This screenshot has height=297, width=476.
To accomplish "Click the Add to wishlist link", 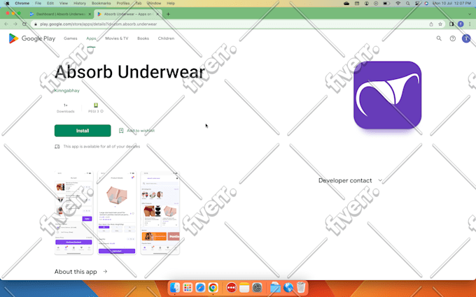I will click(141, 131).
